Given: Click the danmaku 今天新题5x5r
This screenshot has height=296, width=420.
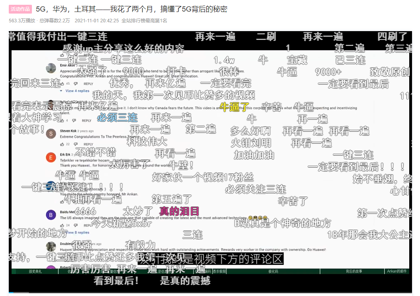Looking at the screenshot, I should 122,223.
